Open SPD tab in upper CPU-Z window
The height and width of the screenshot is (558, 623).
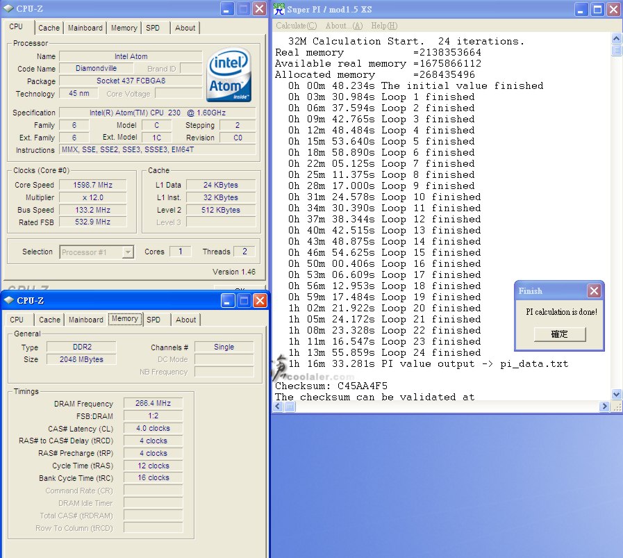tap(153, 28)
